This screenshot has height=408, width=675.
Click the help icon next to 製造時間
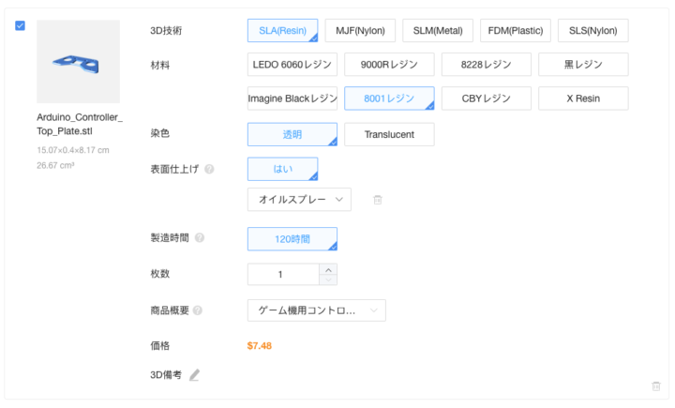[199, 238]
